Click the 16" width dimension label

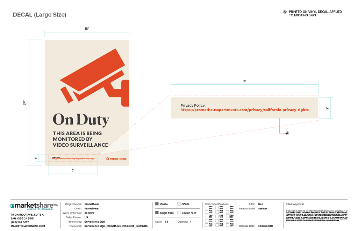[x=87, y=29]
